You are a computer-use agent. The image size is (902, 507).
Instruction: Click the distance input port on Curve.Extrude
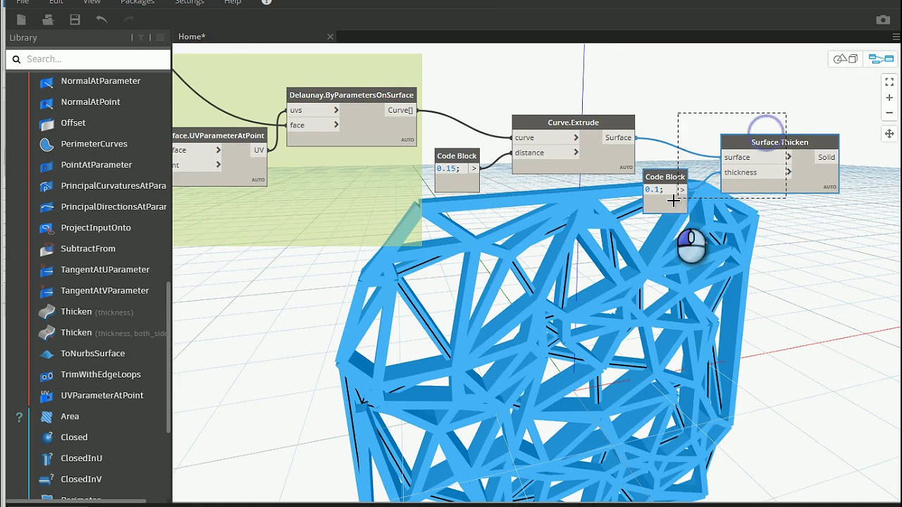546,153
